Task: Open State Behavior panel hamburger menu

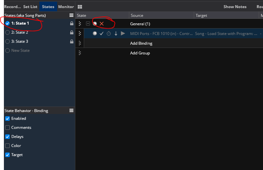Action: pos(71,110)
